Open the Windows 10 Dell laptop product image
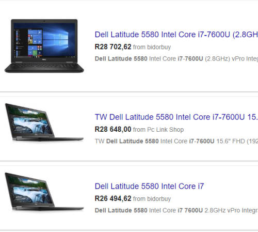 click(44, 46)
